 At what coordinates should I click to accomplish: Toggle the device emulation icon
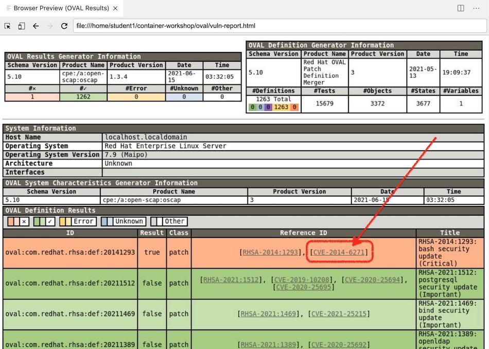[x=22, y=26]
